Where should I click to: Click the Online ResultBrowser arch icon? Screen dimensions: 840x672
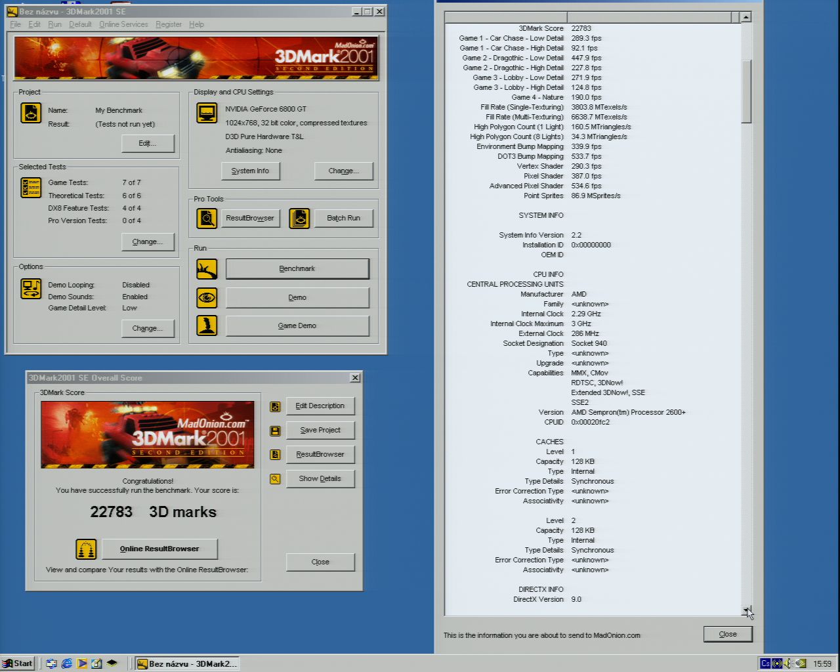click(x=86, y=549)
